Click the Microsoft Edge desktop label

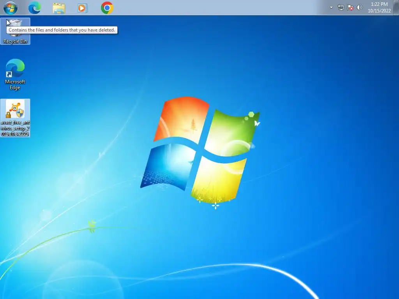(15, 84)
